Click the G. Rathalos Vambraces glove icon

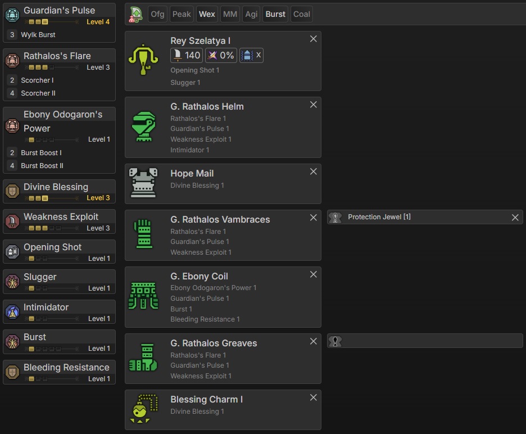tap(144, 235)
